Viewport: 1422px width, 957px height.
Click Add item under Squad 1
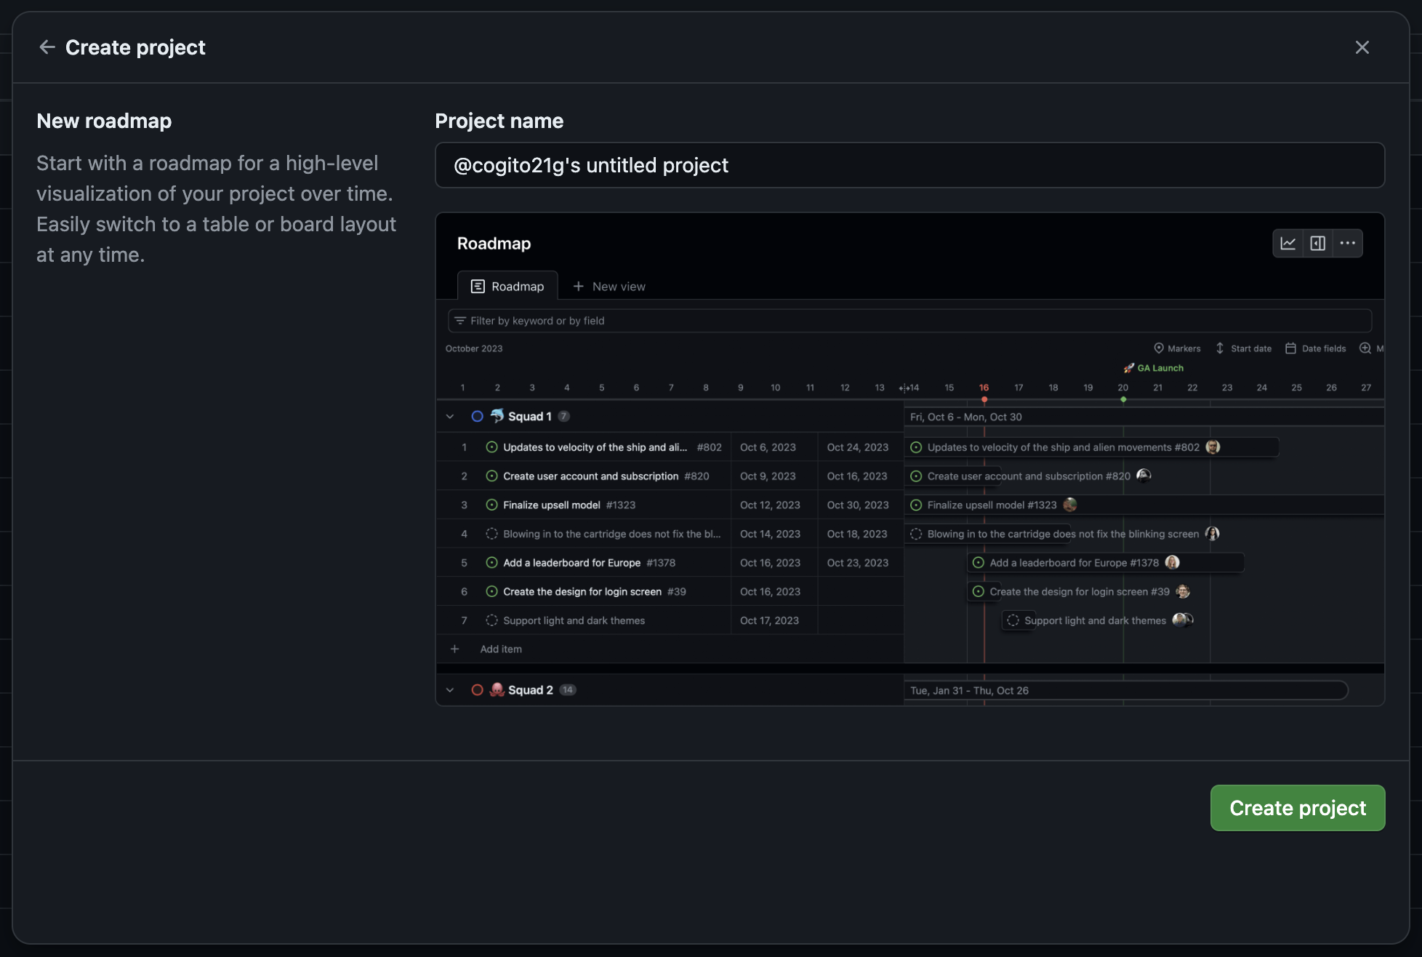[x=501, y=649]
